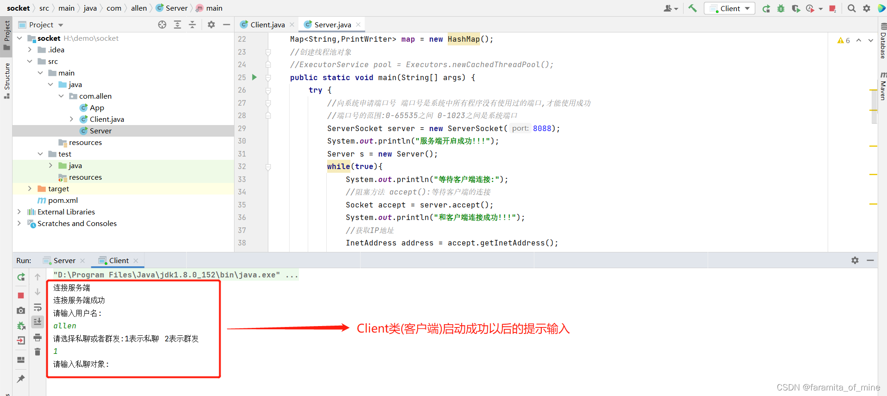The image size is (887, 396).
Task: Click the Build project hammer icon
Action: pos(692,8)
